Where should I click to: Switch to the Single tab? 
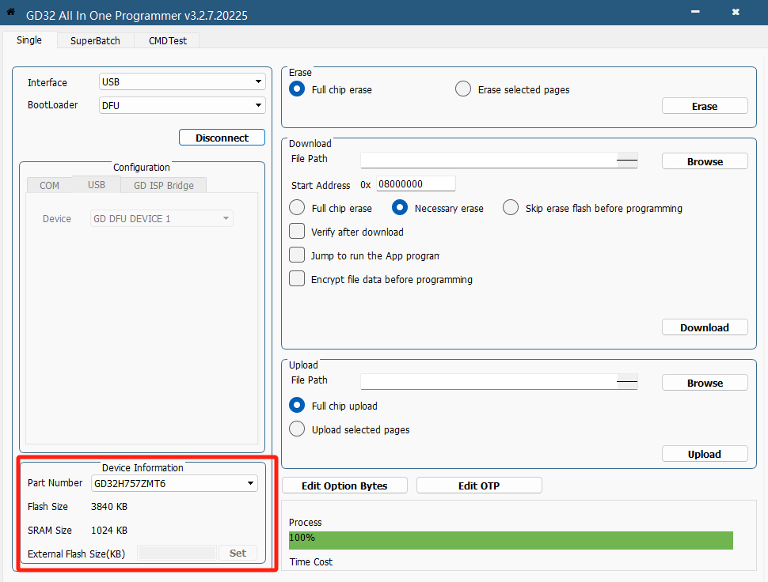click(29, 40)
